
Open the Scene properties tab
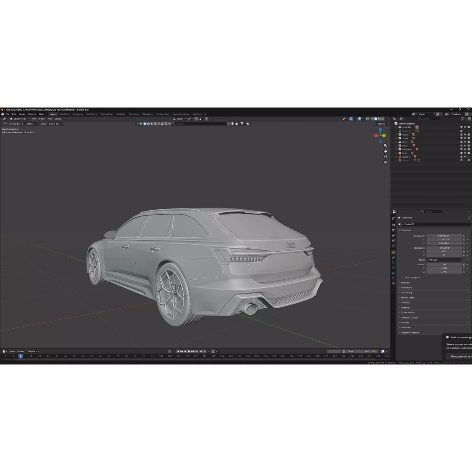(393, 240)
